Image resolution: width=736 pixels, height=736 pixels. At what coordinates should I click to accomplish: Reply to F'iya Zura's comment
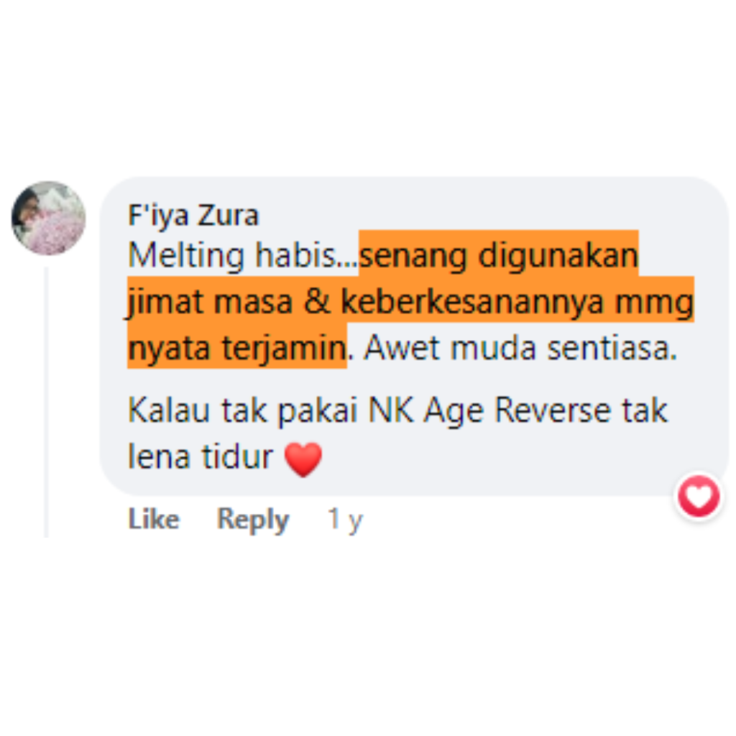coord(253,520)
